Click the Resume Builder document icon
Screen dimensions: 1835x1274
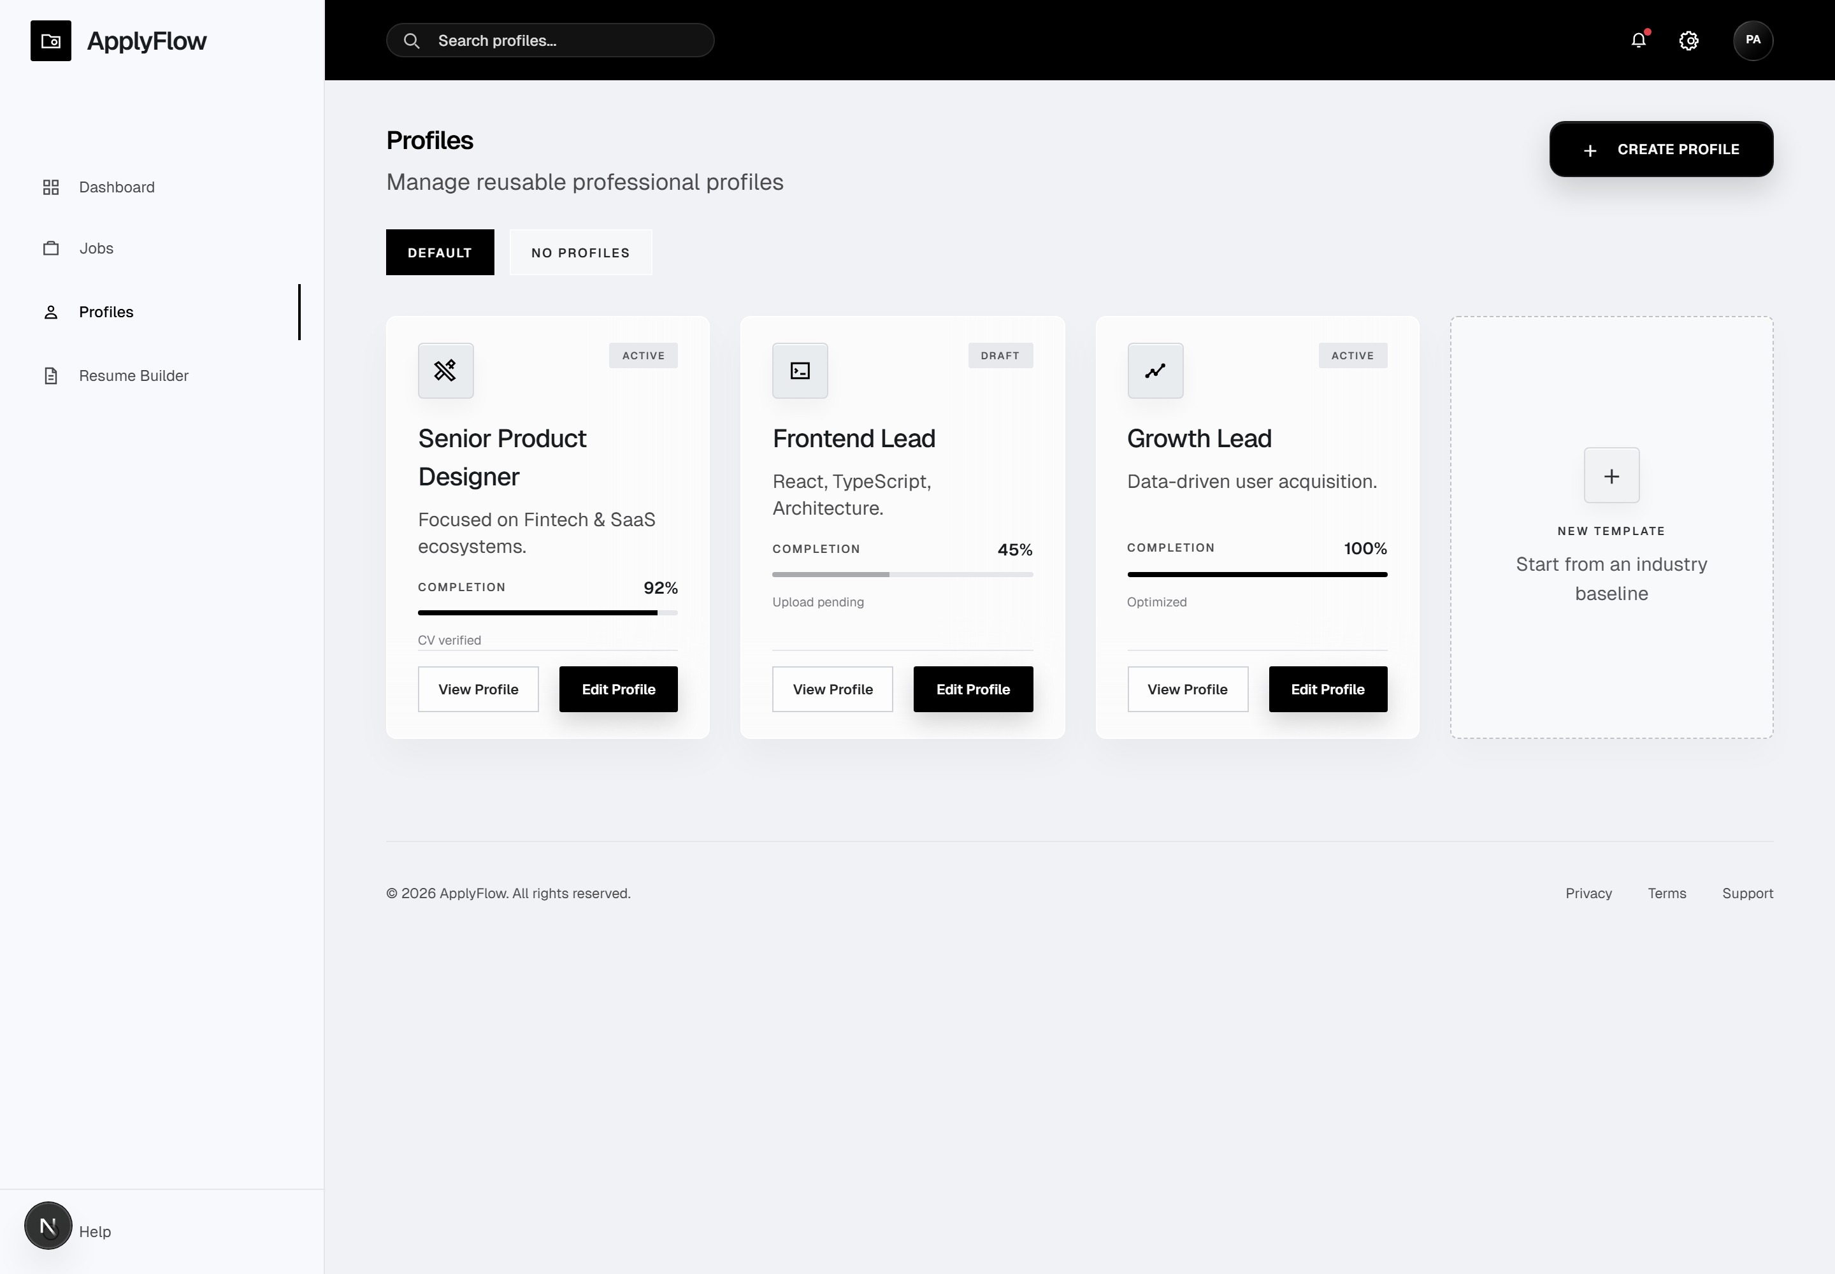coord(51,375)
